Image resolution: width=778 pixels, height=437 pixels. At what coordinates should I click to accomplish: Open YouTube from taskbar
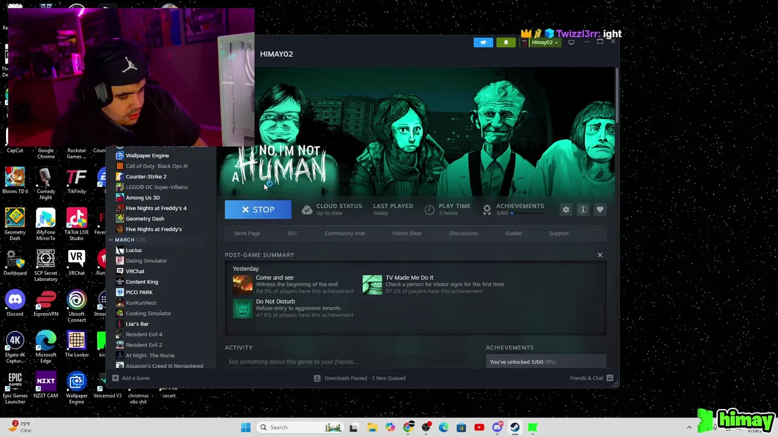[479, 427]
